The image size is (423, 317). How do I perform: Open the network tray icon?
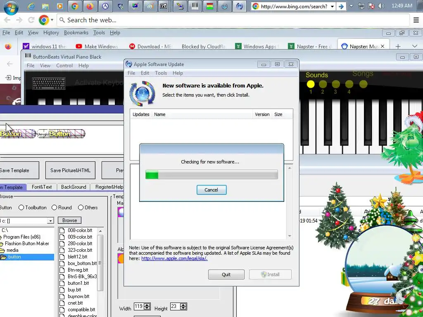(x=361, y=6)
